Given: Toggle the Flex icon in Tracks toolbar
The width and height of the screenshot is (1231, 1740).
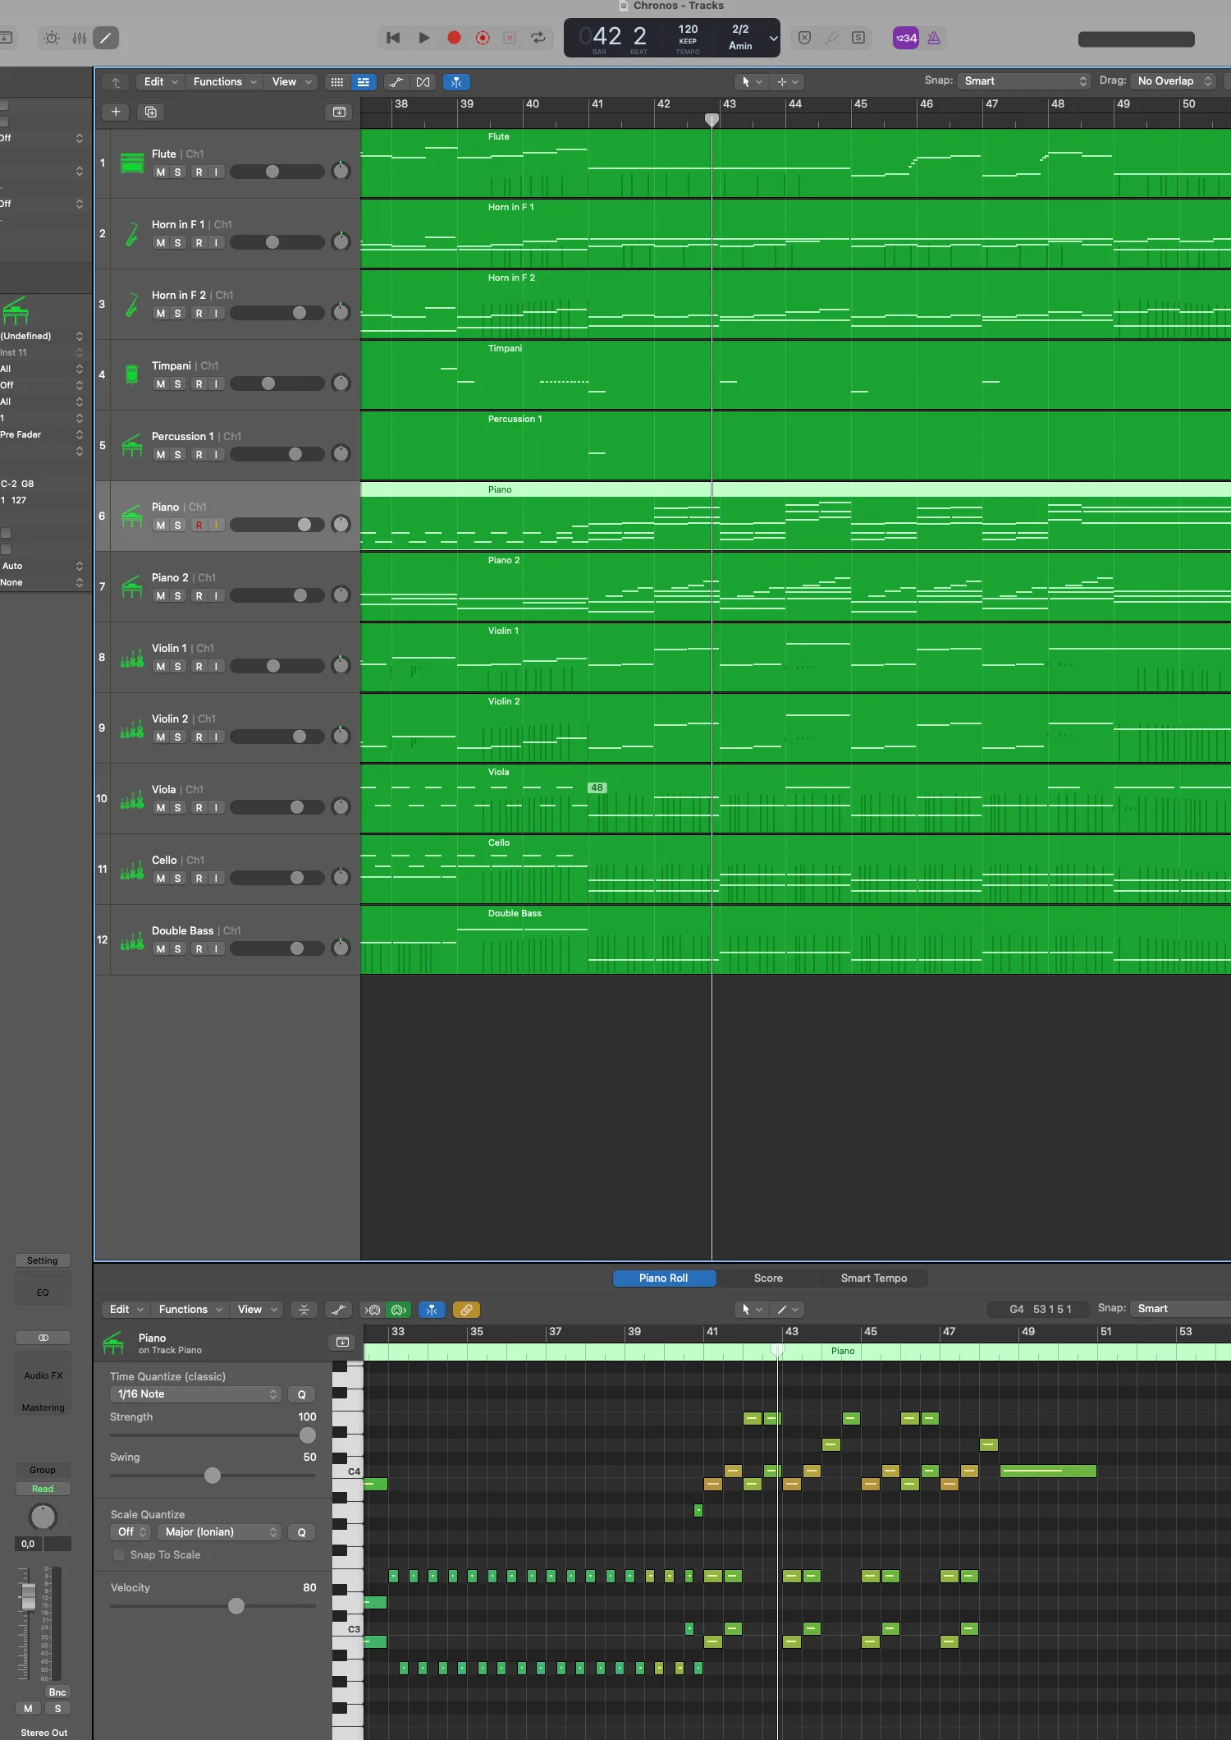Looking at the screenshot, I should [423, 82].
